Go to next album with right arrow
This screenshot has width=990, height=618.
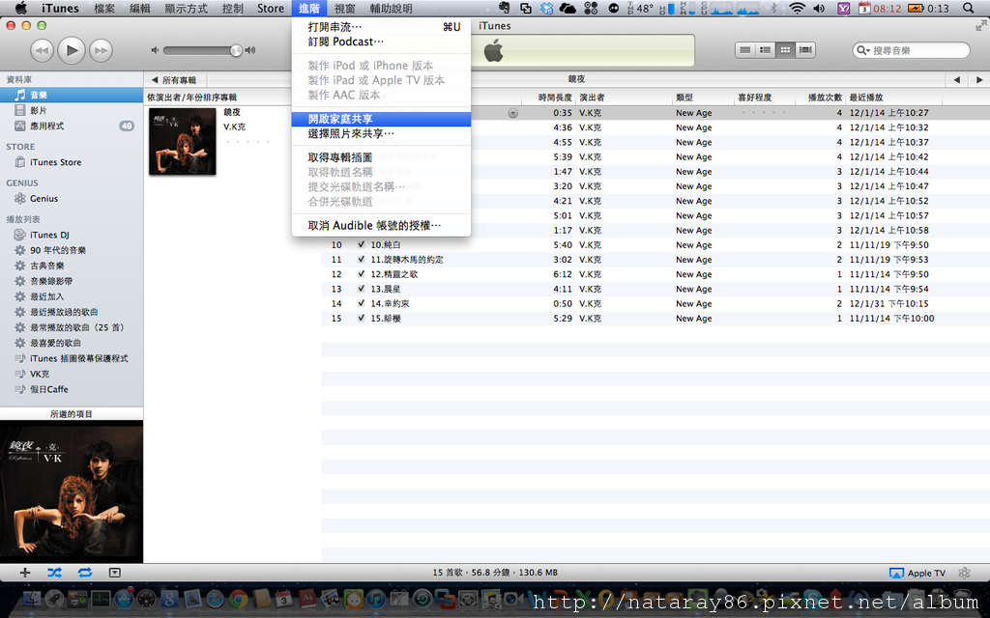click(979, 80)
